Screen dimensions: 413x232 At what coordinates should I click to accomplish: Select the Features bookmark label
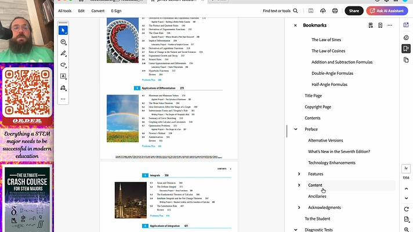pyautogui.click(x=316, y=174)
